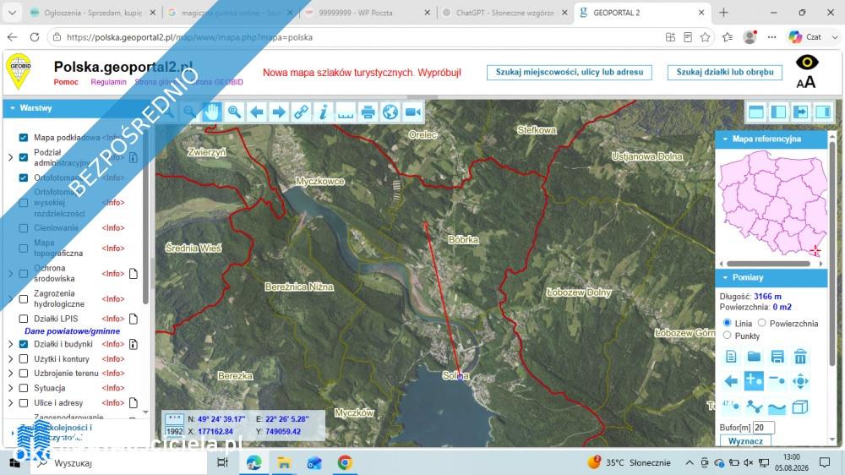
Task: Select the Powierzchnia radio button
Action: [x=761, y=323]
